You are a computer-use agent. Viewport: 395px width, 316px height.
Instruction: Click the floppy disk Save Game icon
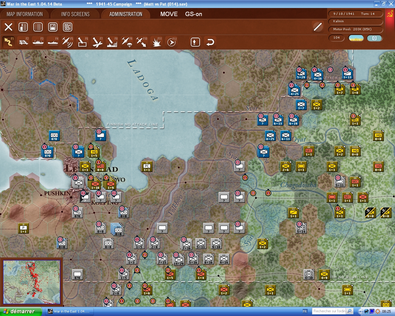(x=53, y=27)
